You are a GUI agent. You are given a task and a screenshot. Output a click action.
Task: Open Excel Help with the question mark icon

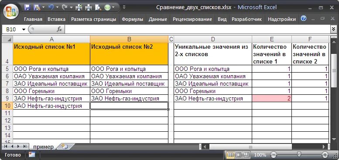point(304,19)
